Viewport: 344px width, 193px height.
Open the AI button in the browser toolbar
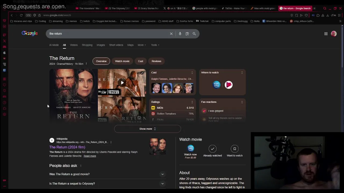click(334, 15)
